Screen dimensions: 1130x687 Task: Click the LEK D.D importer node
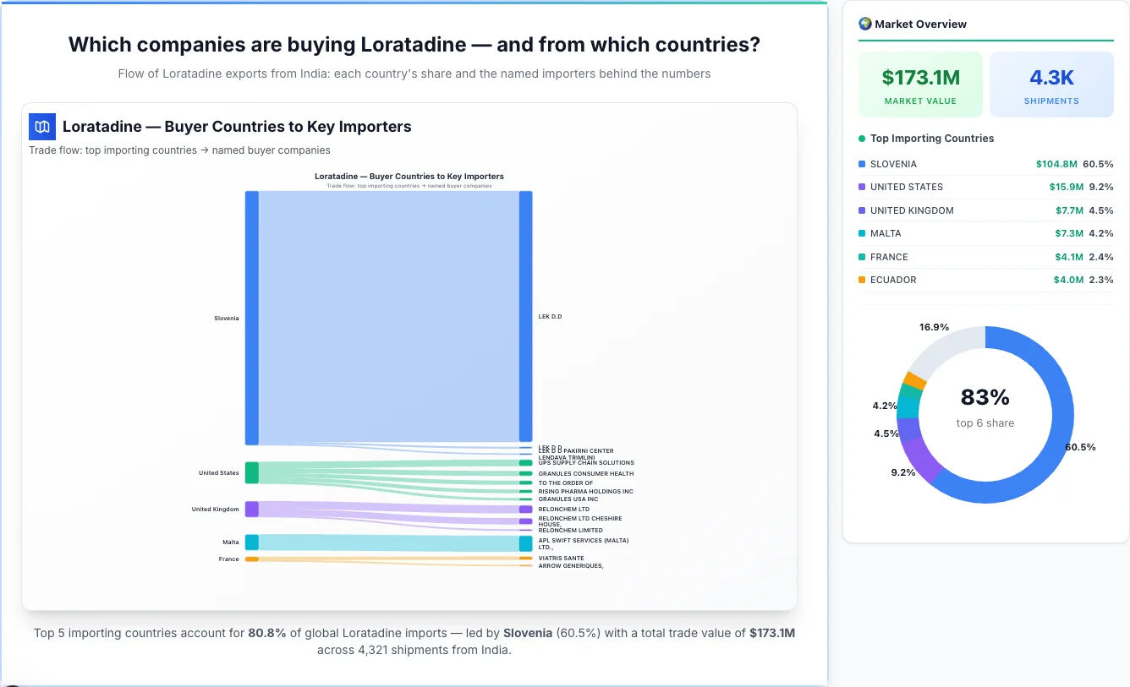(525, 316)
